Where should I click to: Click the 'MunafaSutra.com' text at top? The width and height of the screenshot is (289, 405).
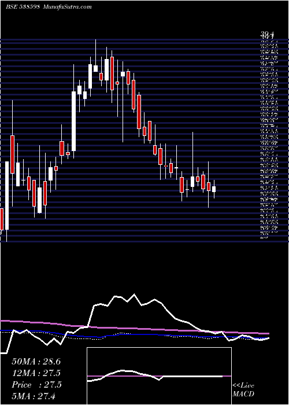(68, 7)
